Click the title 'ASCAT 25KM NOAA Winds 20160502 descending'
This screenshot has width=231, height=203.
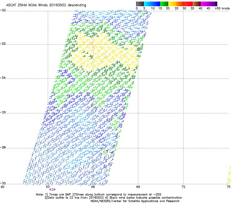point(46,5)
